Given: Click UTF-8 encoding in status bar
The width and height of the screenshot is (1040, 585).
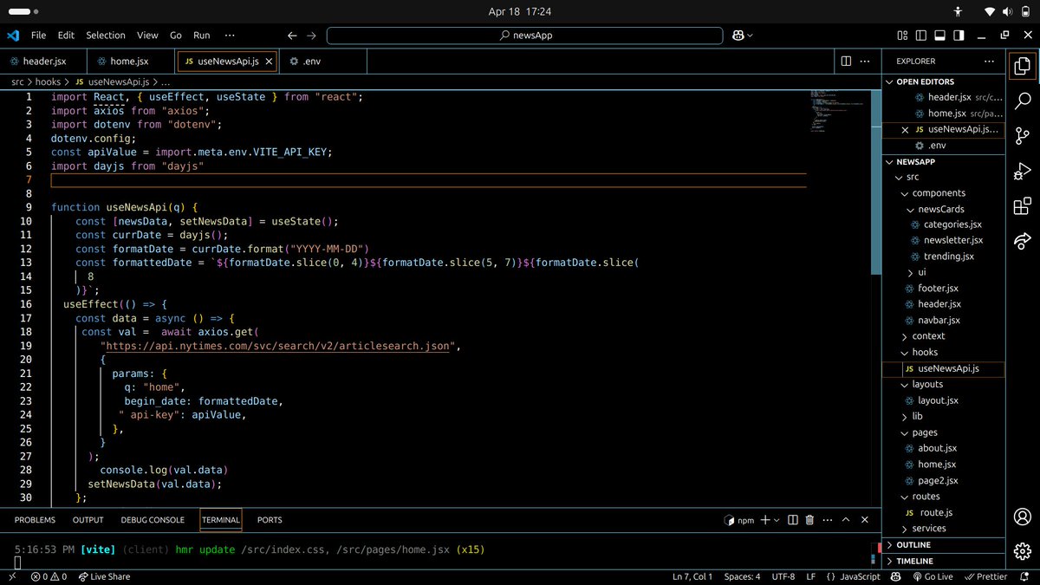Looking at the screenshot, I should [783, 576].
